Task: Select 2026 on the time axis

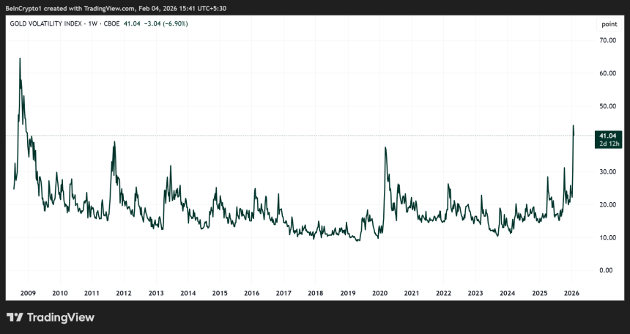Action: (x=572, y=293)
